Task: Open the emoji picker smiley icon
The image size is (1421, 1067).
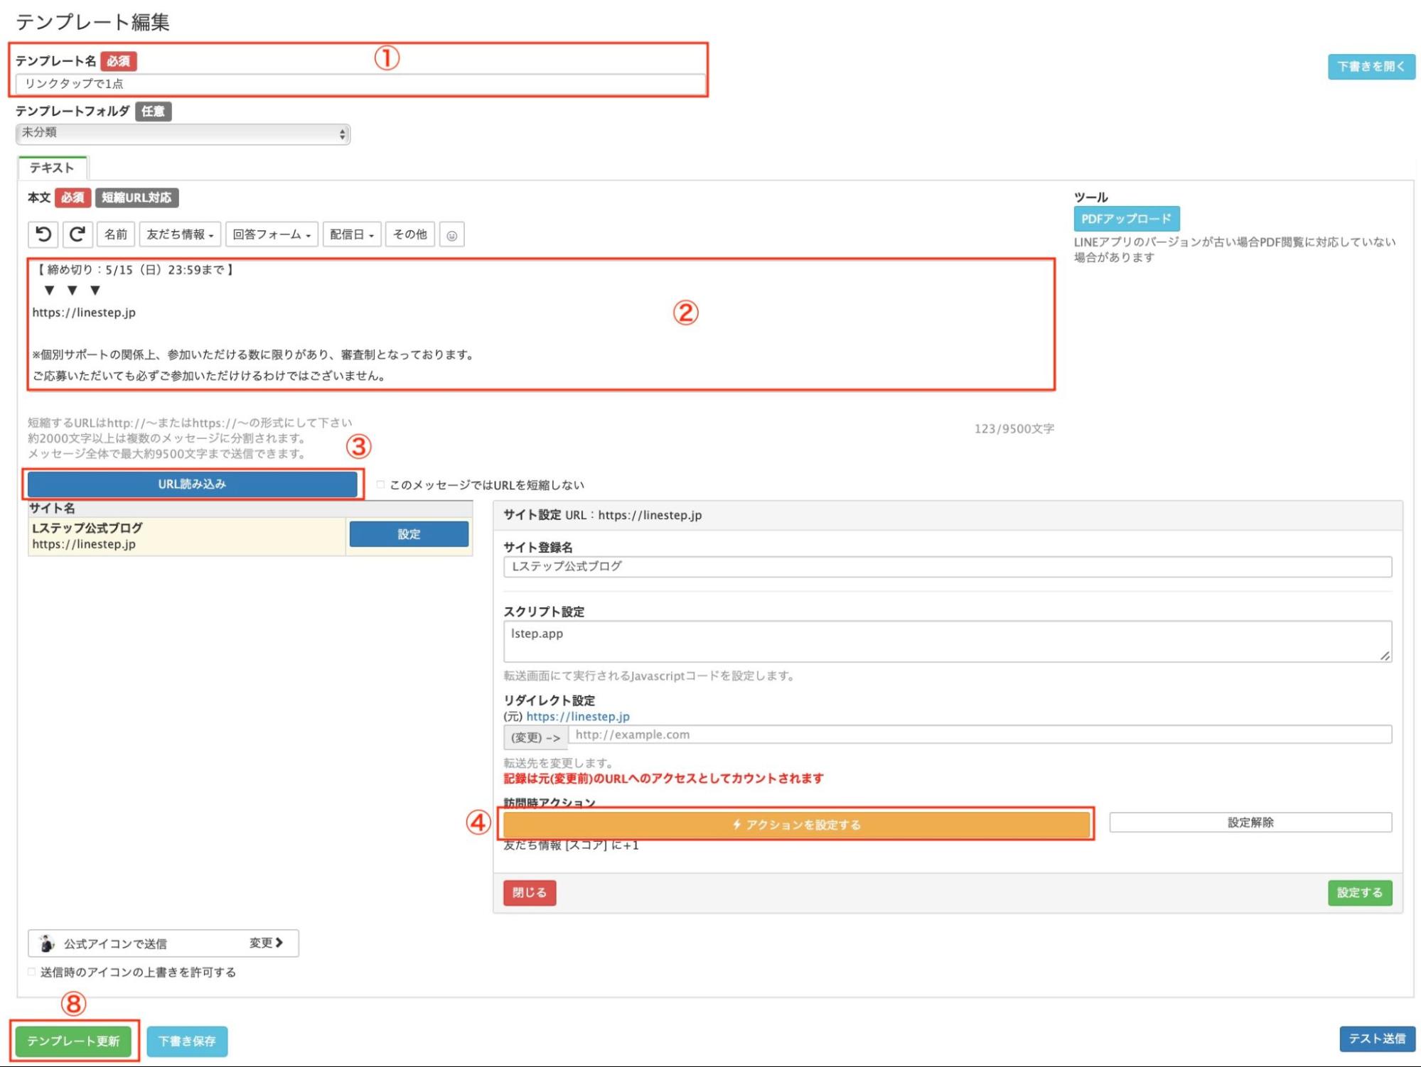Action: click(451, 235)
